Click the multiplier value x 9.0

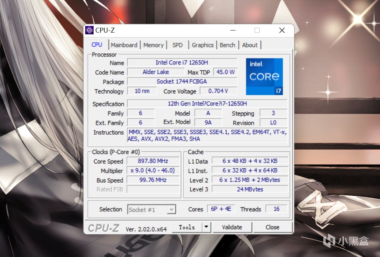(x=153, y=170)
